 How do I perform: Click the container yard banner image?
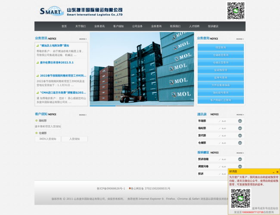tap(142, 69)
